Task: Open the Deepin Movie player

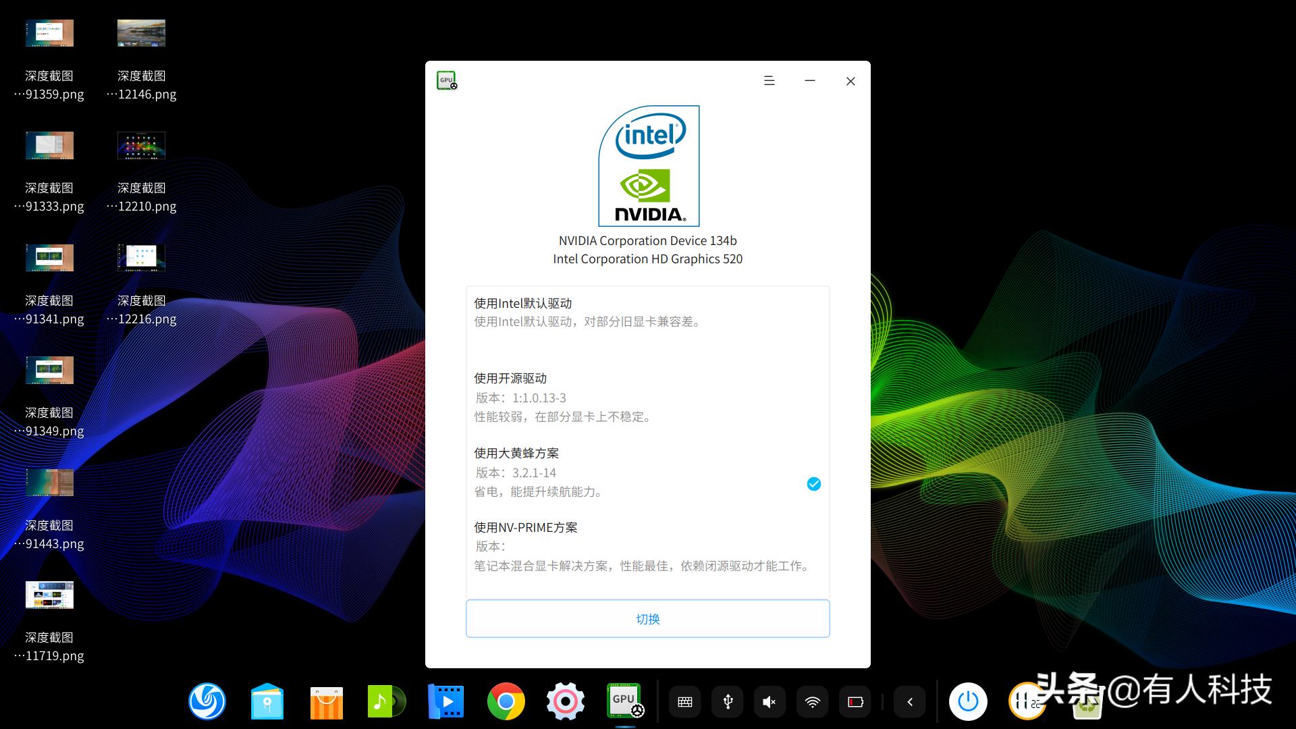Action: 446,702
